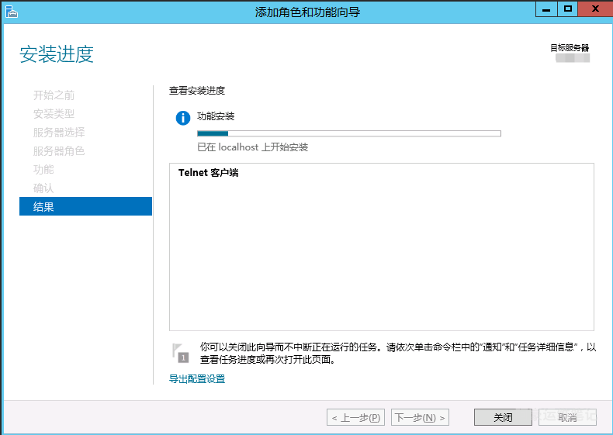613x435 pixels.
Task: Click the 已在 localhost 上开始安装 status text
Action: [252, 147]
